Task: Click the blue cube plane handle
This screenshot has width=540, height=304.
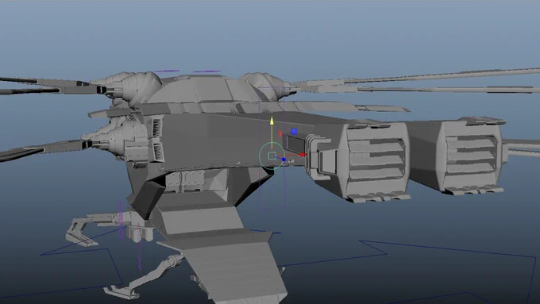Action: pyautogui.click(x=294, y=132)
